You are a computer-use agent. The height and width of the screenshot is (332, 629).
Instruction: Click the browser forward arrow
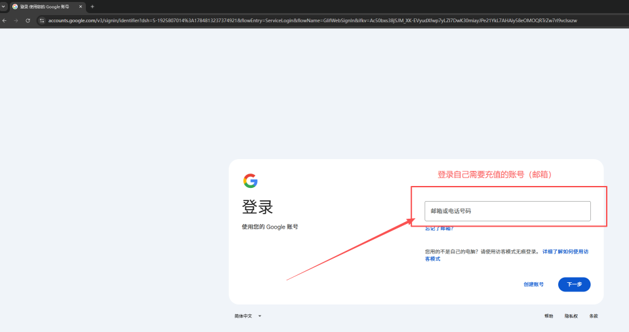(16, 20)
